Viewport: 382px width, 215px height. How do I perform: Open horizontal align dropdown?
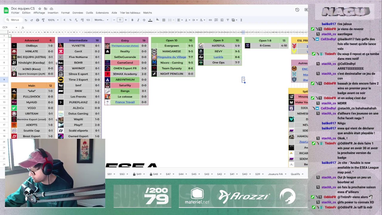180,20
